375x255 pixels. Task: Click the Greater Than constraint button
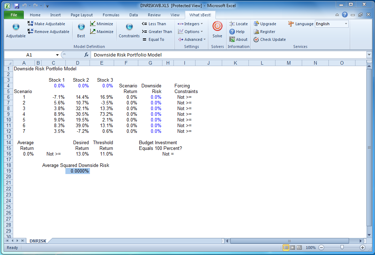pos(157,32)
